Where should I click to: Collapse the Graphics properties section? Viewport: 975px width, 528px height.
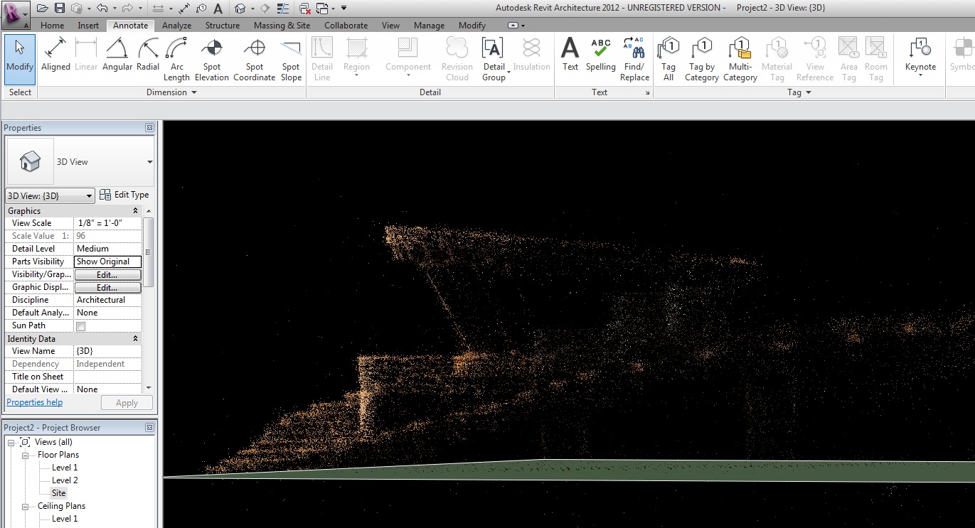(135, 211)
